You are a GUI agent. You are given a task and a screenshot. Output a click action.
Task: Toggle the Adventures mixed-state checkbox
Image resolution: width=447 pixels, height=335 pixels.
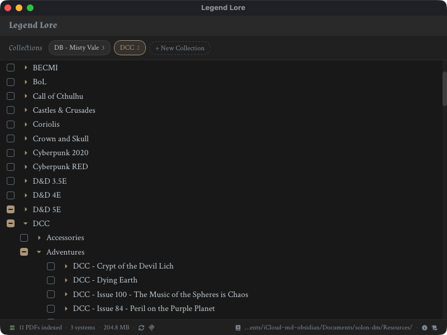[x=24, y=252]
